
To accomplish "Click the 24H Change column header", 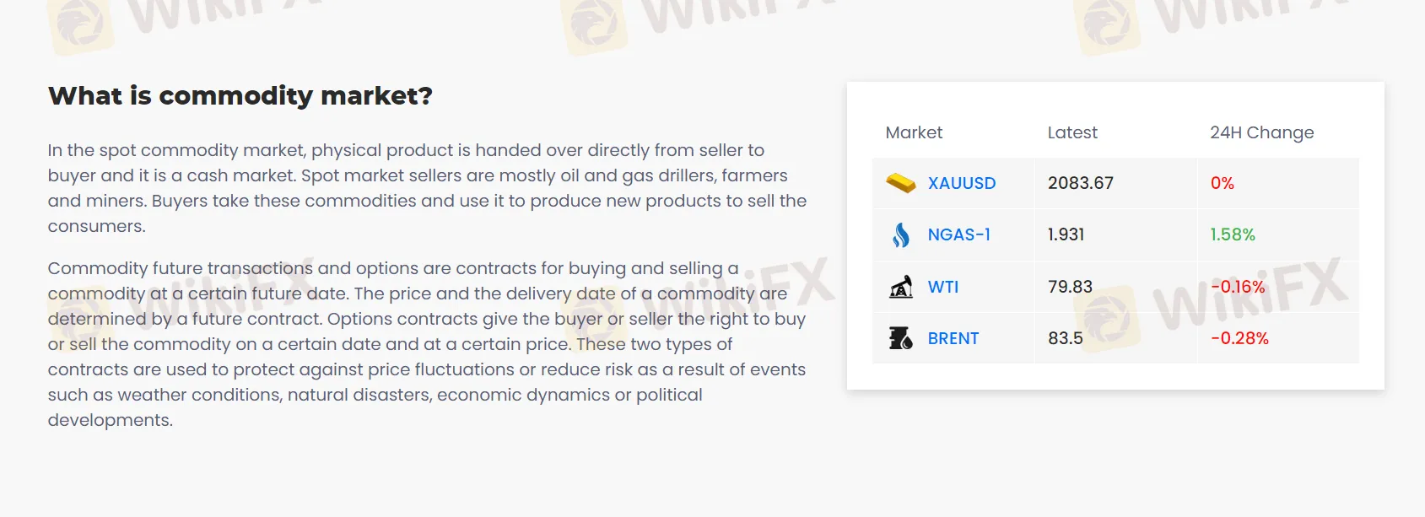I will pyautogui.click(x=1261, y=132).
